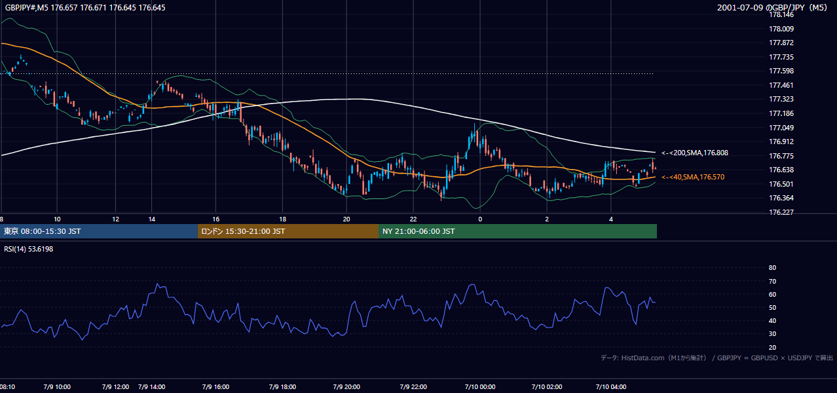The height and width of the screenshot is (393, 837).
Task: Click the bottom time label 7/9 22:00
Action: tap(413, 386)
